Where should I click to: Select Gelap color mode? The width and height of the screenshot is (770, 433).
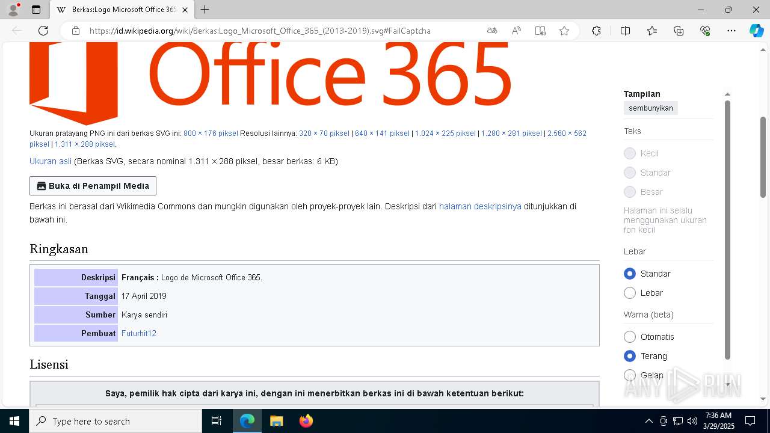[x=630, y=375]
